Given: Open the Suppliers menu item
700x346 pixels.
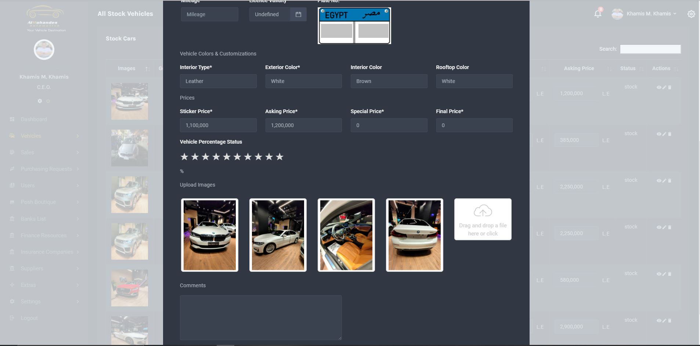Looking at the screenshot, I should [x=32, y=268].
